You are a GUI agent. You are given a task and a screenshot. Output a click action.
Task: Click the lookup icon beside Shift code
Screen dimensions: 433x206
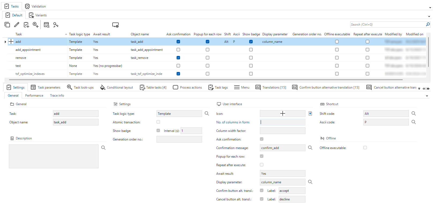coord(414,113)
